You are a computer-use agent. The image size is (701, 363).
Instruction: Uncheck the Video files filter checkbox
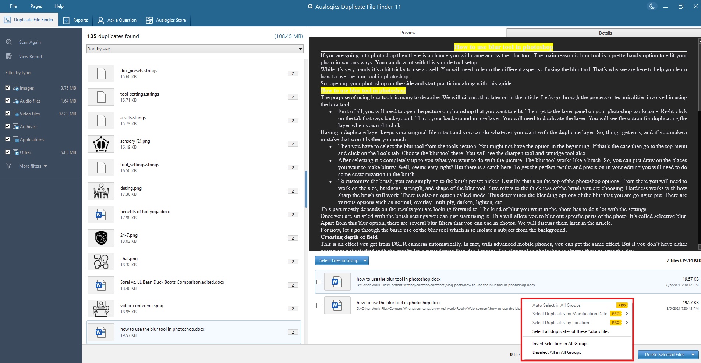(7, 114)
